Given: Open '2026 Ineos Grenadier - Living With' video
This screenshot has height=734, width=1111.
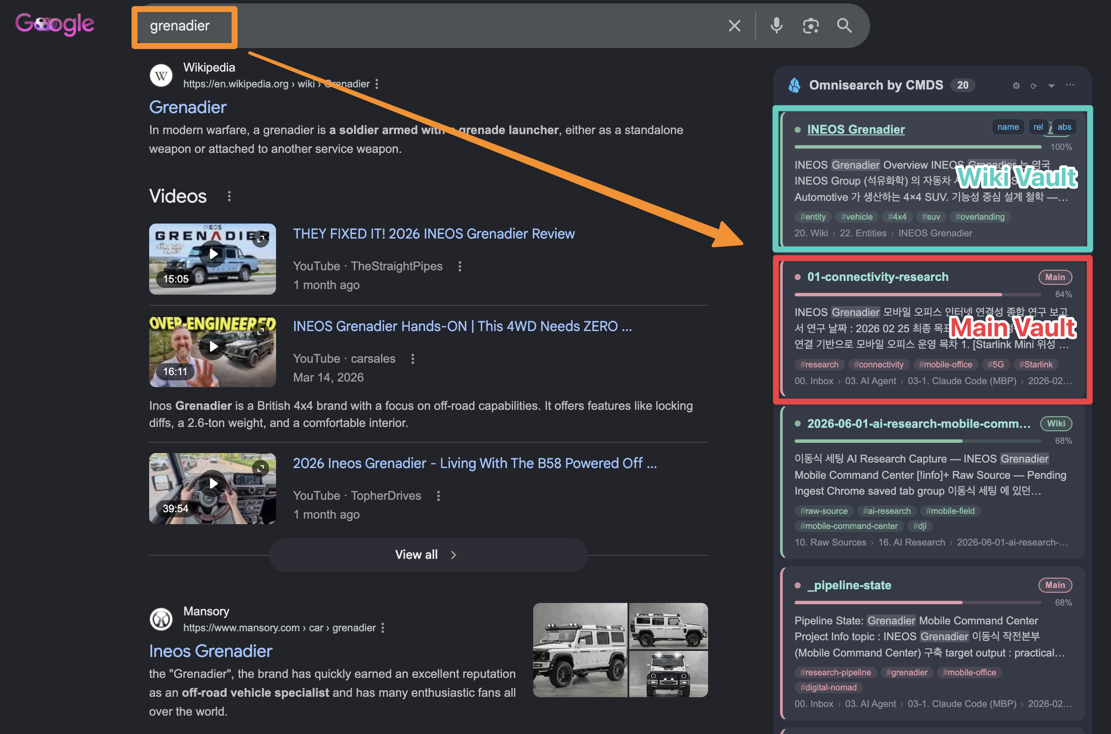Looking at the screenshot, I should tap(475, 463).
